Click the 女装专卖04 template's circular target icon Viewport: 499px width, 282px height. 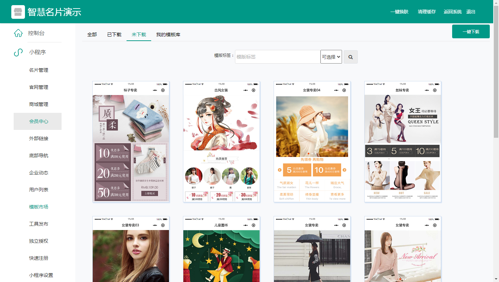pos(344,90)
